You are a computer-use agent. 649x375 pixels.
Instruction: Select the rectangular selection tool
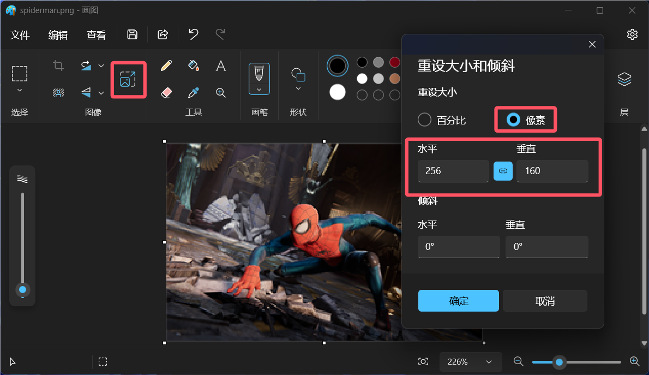point(20,74)
